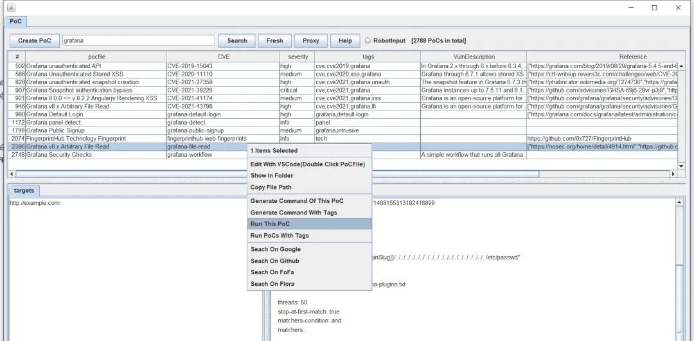Click the Create PoC button
694x341 pixels.
click(35, 40)
